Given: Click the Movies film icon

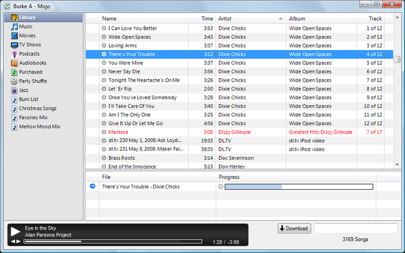Looking at the screenshot, I should 15,35.
